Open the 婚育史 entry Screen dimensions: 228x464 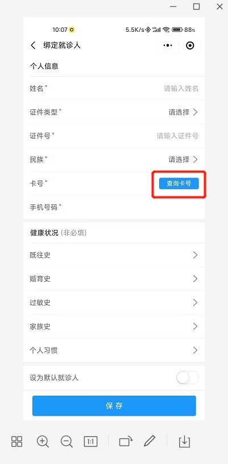(x=114, y=279)
